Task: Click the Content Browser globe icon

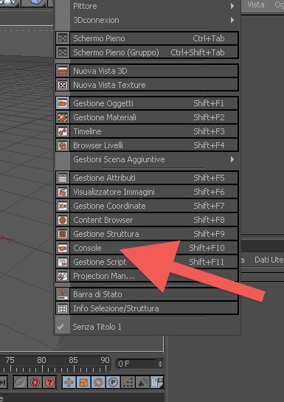Action: click(x=63, y=220)
